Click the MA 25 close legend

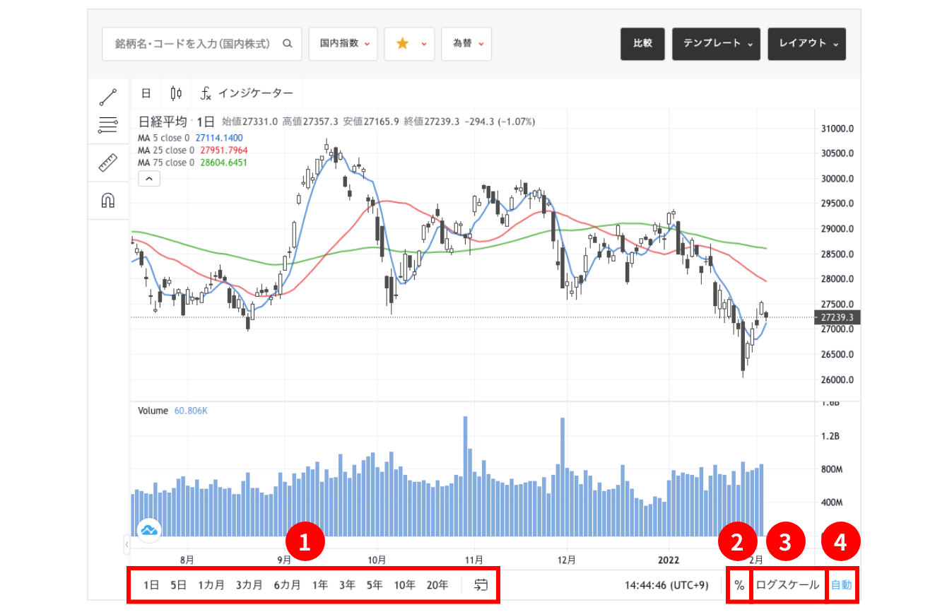[x=192, y=151]
